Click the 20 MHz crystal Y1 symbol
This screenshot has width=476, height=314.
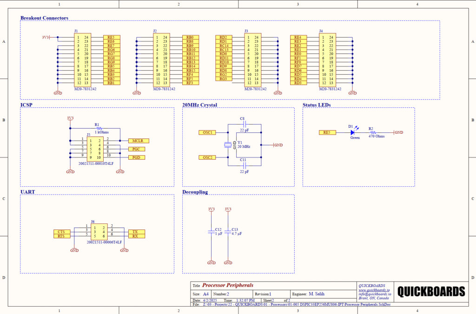coord(228,145)
